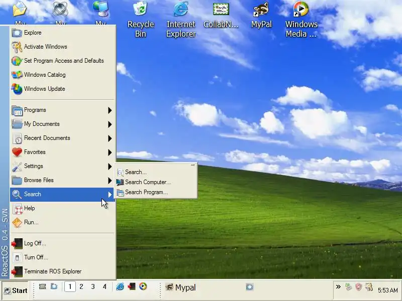Expand the Recent Documents submenu arrow
402x301 pixels.
(x=110, y=138)
